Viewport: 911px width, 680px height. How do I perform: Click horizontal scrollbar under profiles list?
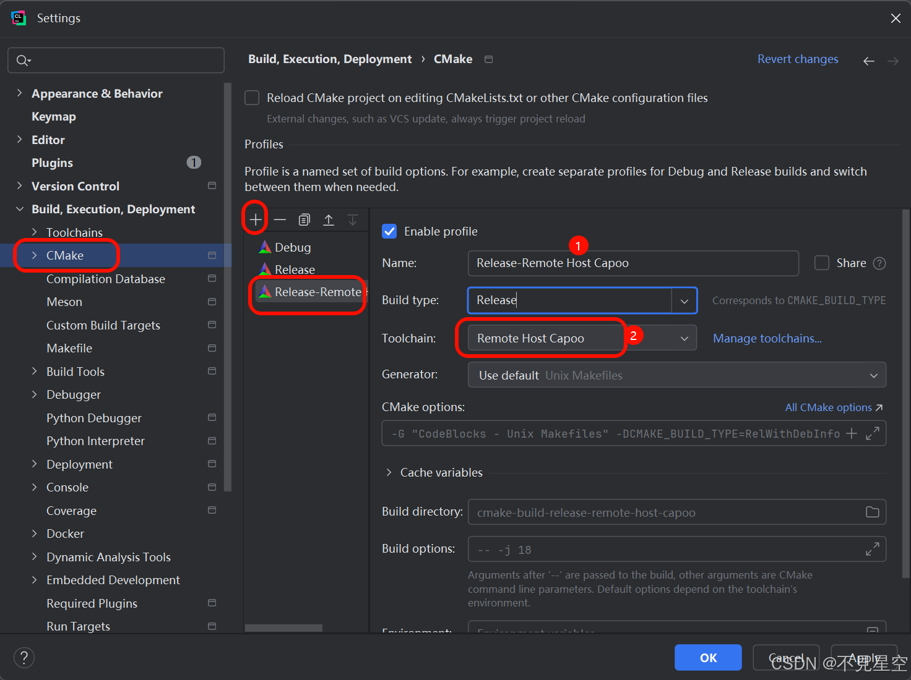pos(283,628)
